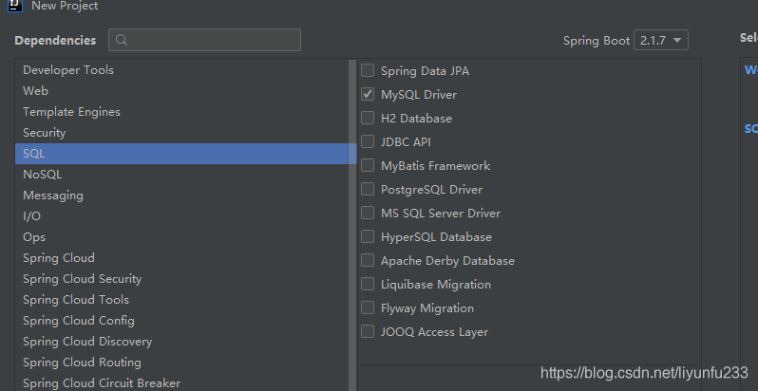Viewport: 758px width, 391px height.
Task: Select the Ops category
Action: tap(181, 237)
